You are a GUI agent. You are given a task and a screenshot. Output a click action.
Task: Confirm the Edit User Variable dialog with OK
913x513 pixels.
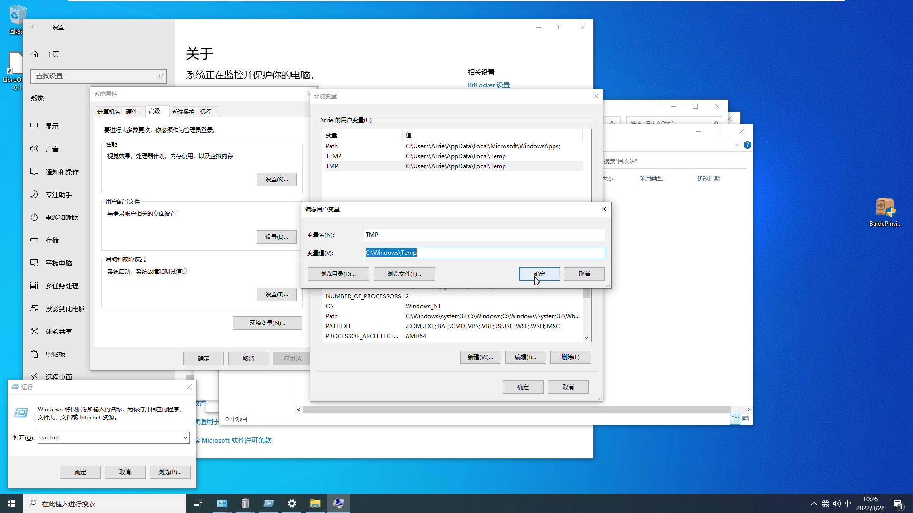(x=539, y=274)
